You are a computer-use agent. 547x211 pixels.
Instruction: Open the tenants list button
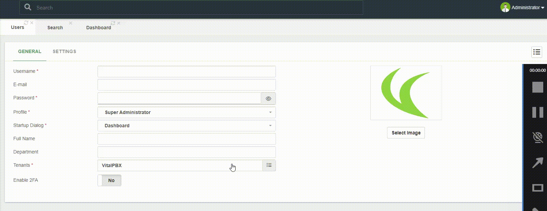coord(269,165)
